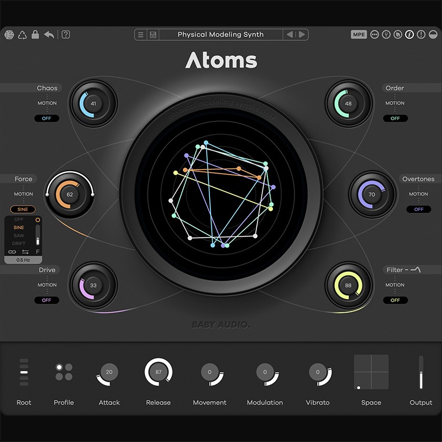Go to previous preset with left arrow

[290, 34]
